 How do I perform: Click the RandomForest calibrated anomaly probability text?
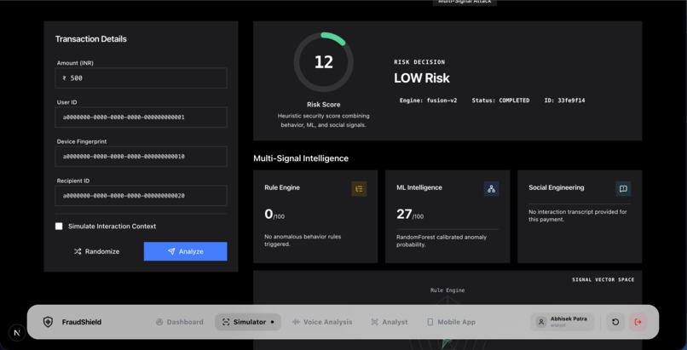pyautogui.click(x=442, y=241)
